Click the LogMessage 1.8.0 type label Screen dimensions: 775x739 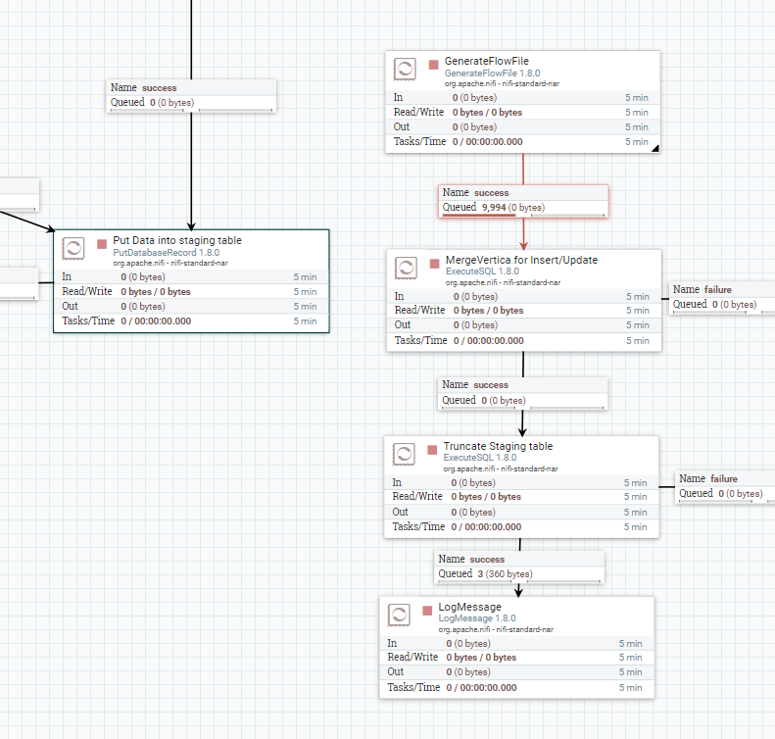(x=477, y=618)
